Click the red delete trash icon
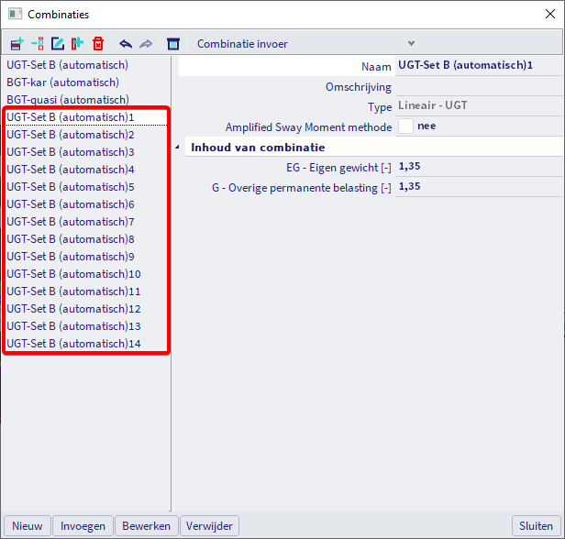The width and height of the screenshot is (565, 539). tap(98, 43)
